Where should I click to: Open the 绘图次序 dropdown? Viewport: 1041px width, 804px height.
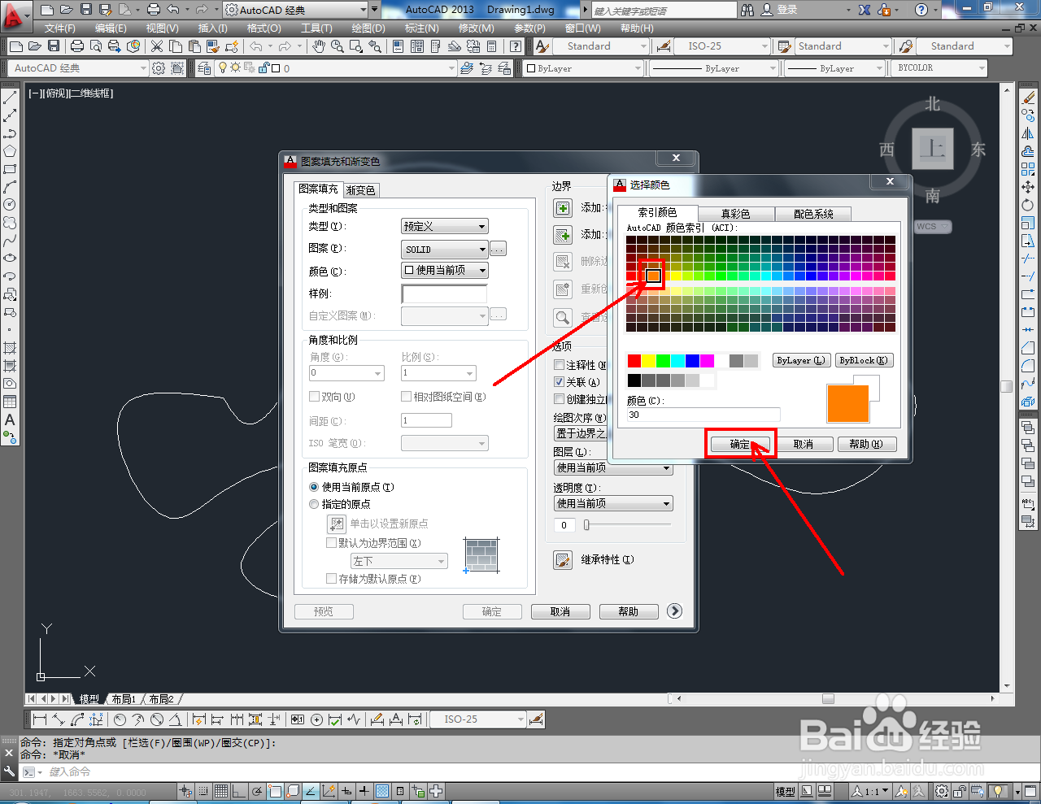click(x=580, y=433)
